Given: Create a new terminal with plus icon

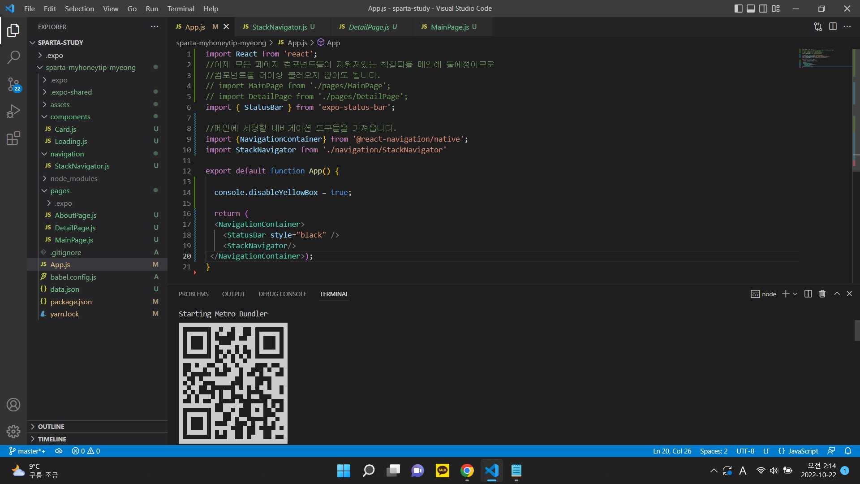Looking at the screenshot, I should click(x=785, y=294).
